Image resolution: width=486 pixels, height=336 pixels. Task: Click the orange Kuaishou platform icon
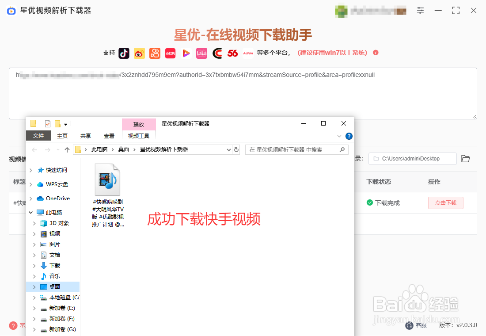pyautogui.click(x=155, y=53)
